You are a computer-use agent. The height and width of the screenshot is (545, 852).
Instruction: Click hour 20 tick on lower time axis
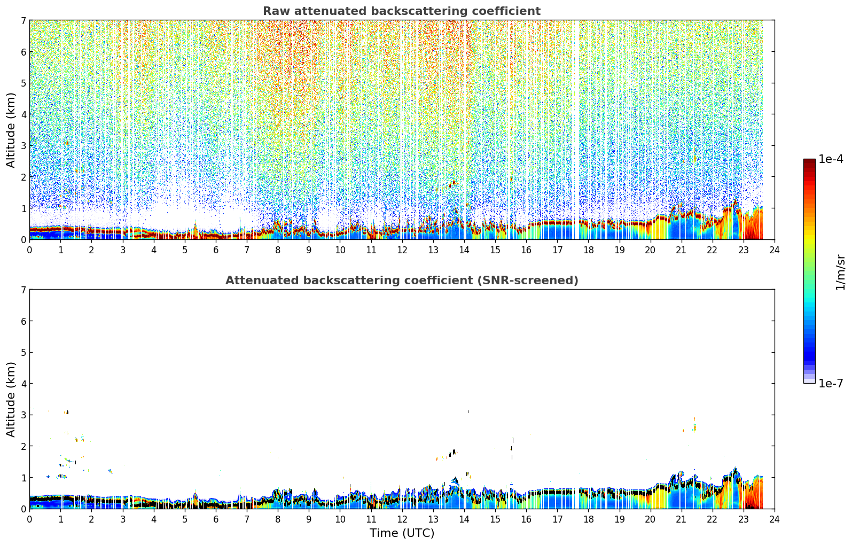650,519
